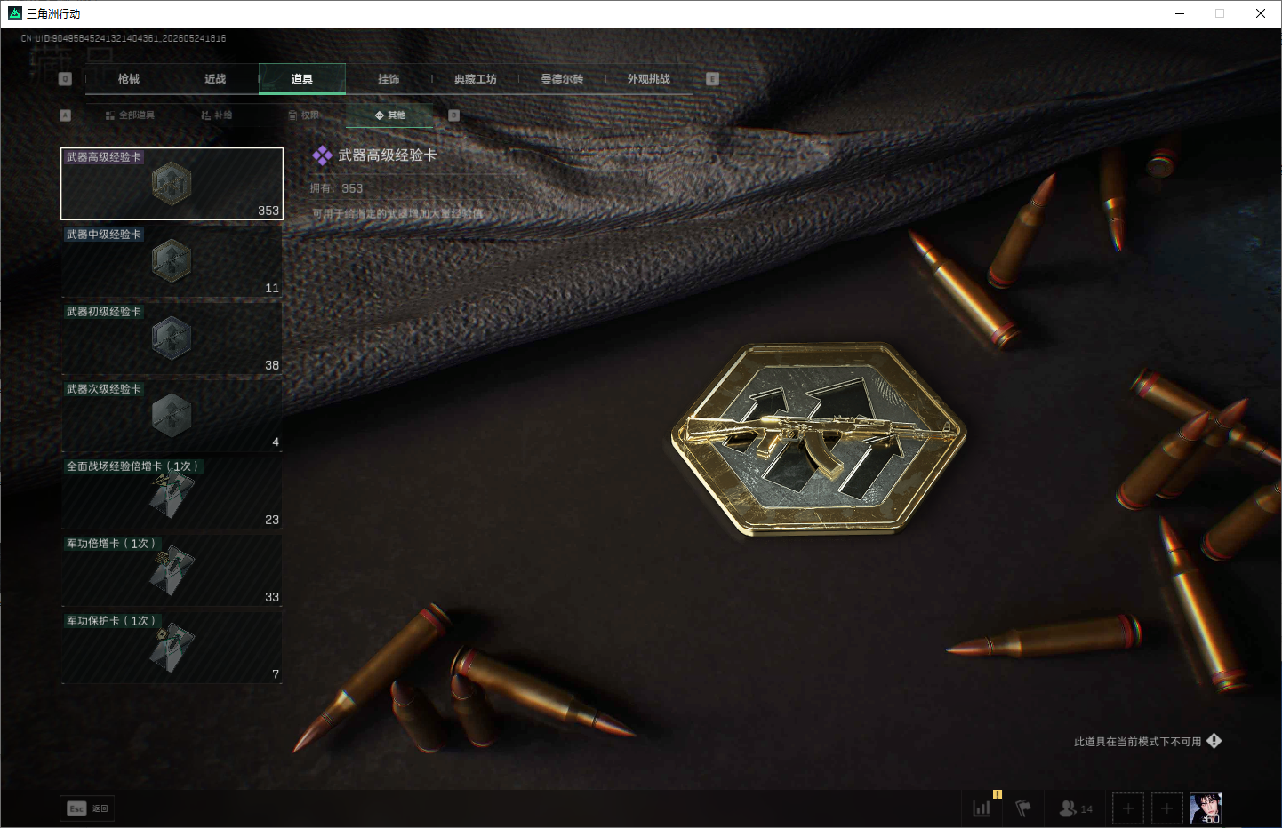This screenshot has width=1282, height=828.
Task: Filter by 补给 sub-tab
Action: coord(216,115)
